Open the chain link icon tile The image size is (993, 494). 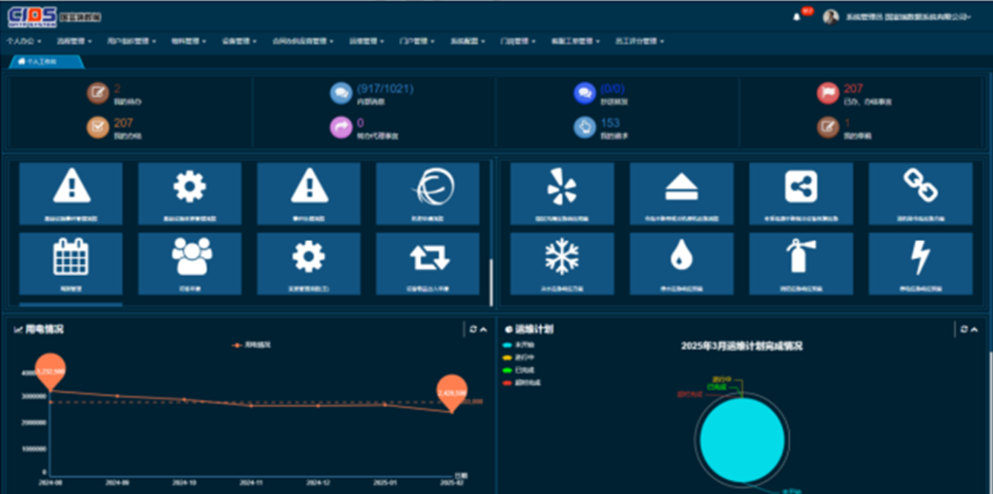pos(920,193)
